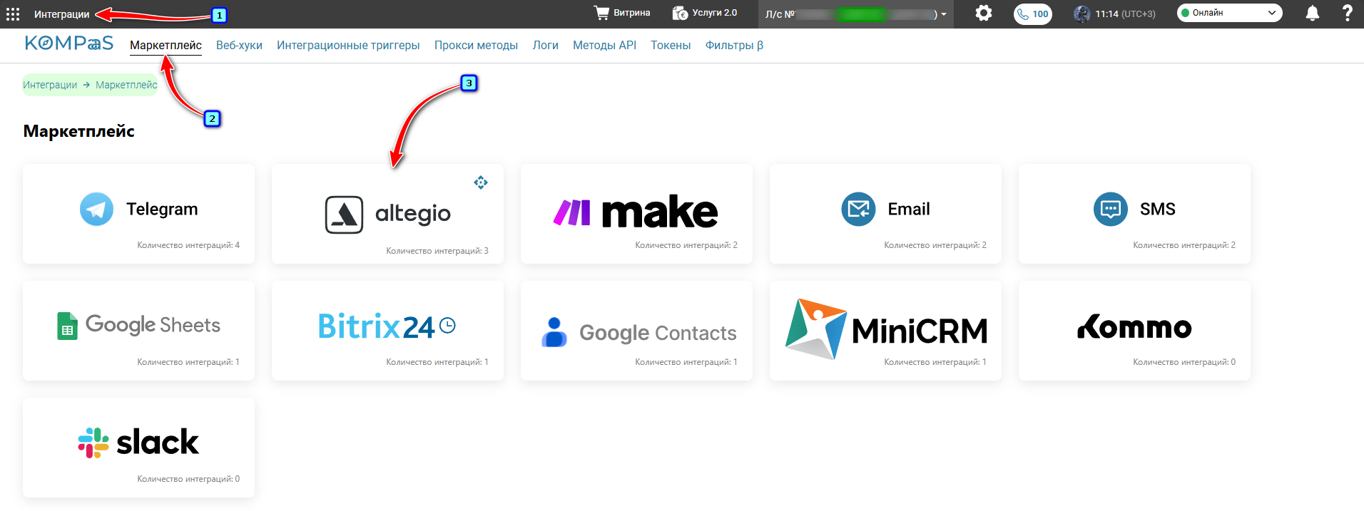The height and width of the screenshot is (511, 1364).
Task: Click SMS integrations count text
Action: (1184, 245)
